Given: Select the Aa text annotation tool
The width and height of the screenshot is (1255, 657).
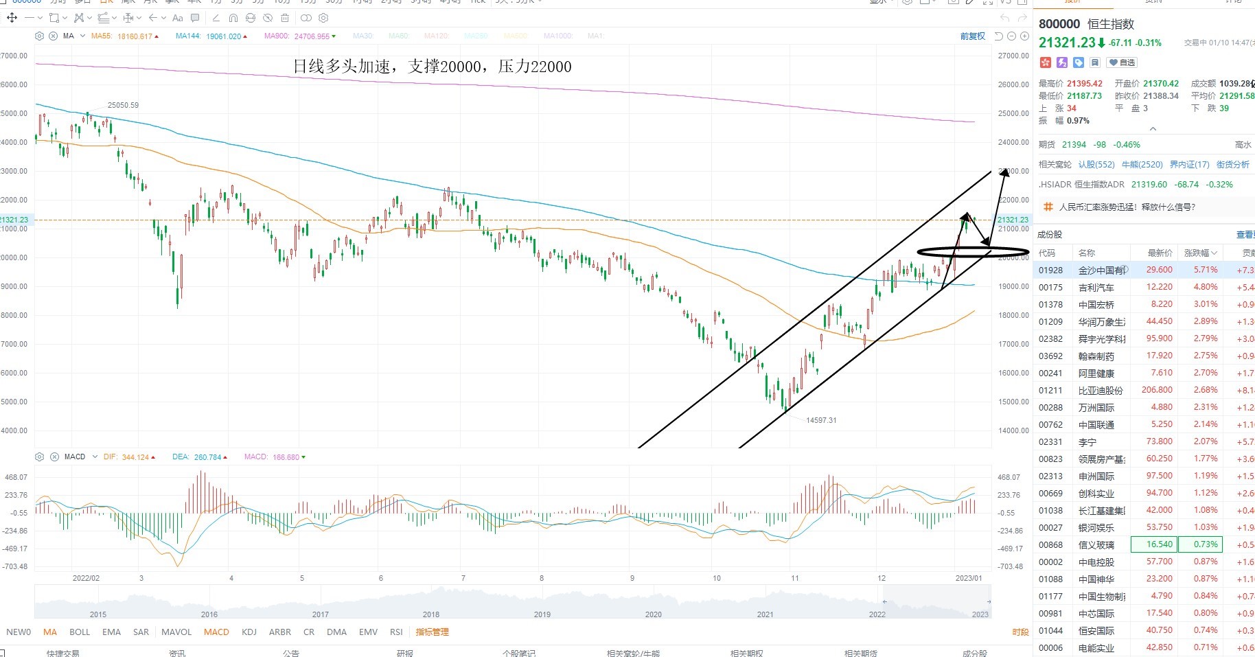Looking at the screenshot, I should (x=177, y=18).
